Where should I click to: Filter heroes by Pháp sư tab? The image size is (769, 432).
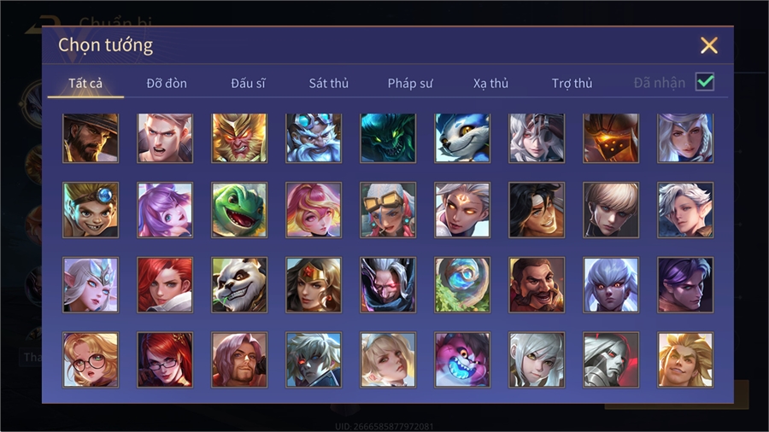(410, 84)
